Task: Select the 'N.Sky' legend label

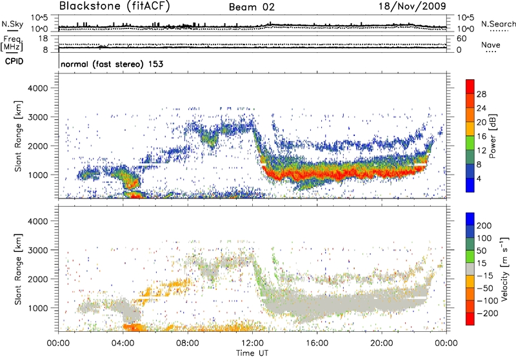Action: 12,24
